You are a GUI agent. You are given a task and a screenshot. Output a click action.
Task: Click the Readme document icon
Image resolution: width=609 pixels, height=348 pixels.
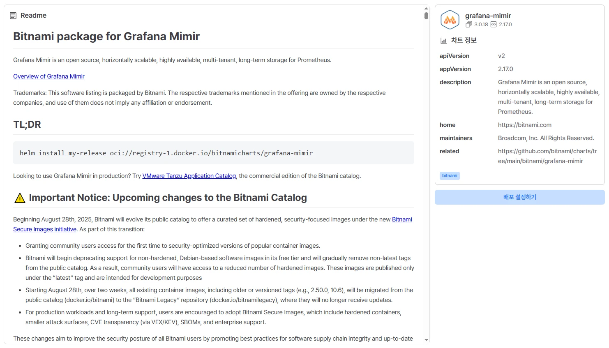click(x=13, y=16)
